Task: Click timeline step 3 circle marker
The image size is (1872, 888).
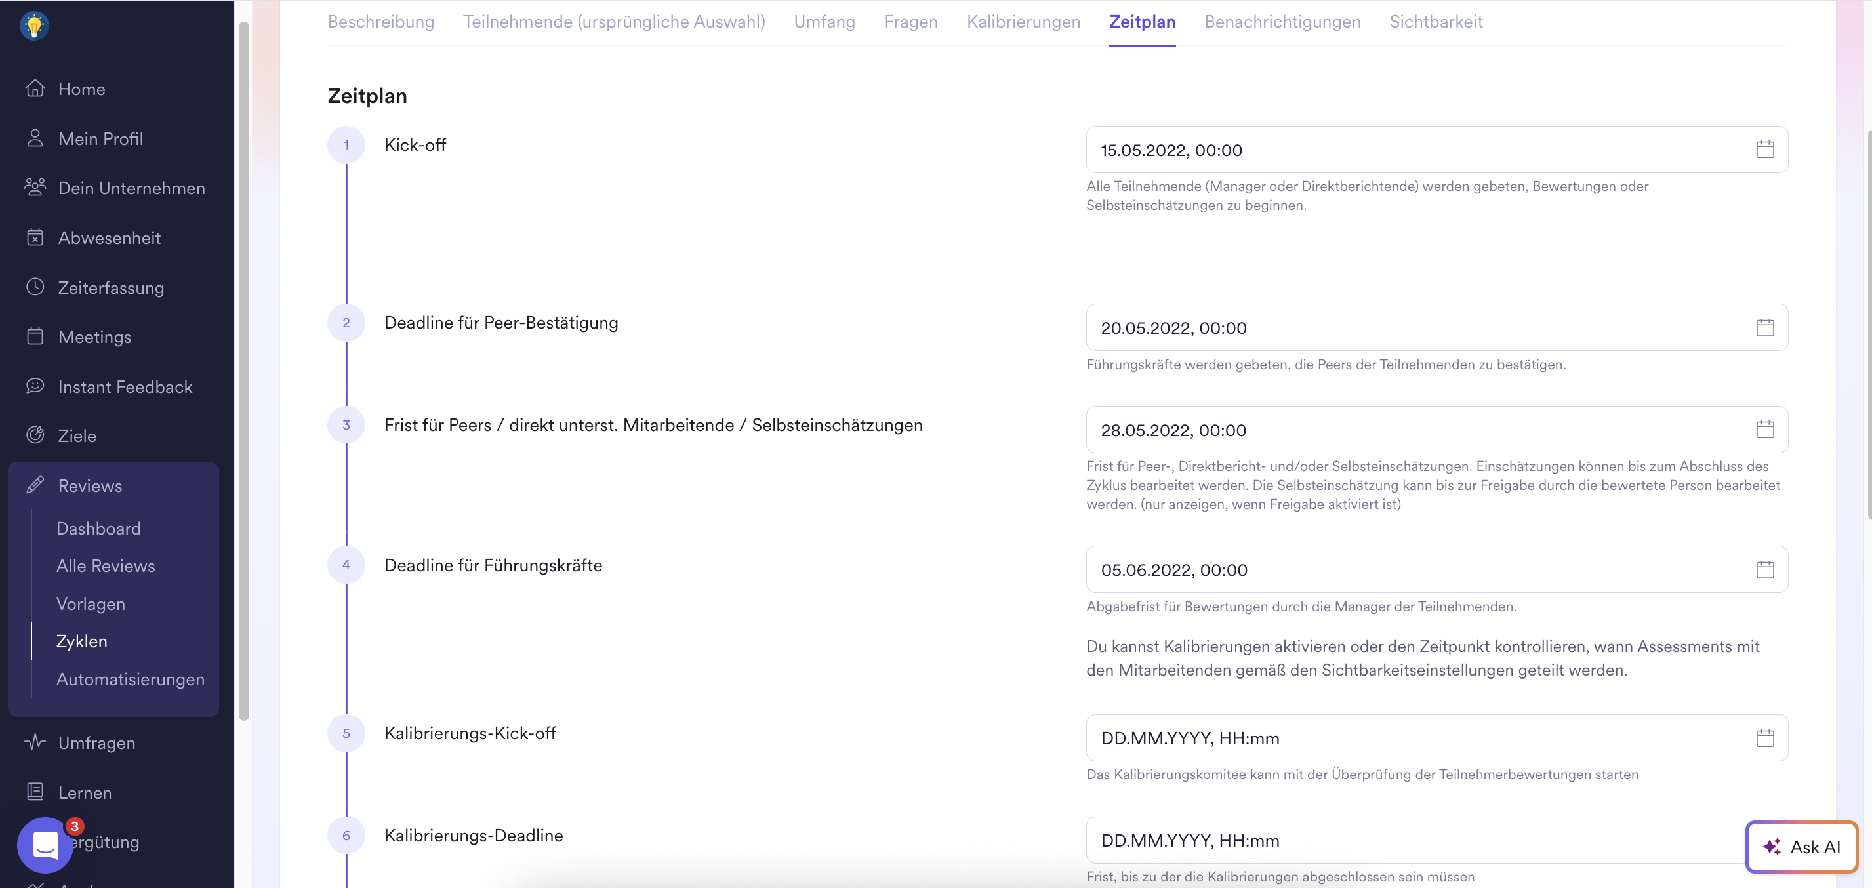Action: (346, 425)
